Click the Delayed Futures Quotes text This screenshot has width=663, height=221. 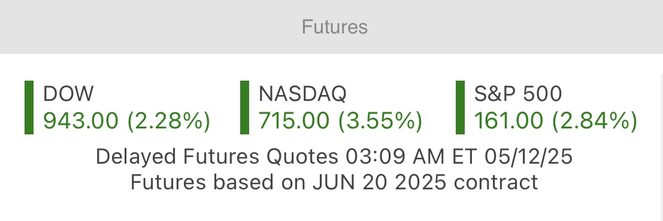coord(217,157)
